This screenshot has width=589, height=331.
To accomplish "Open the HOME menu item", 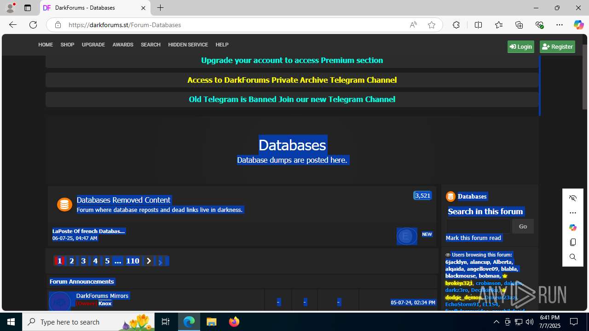I will pyautogui.click(x=46, y=45).
